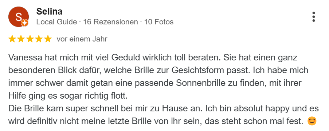Click the 16 Rezensionen text
The width and height of the screenshot is (329, 131).
pos(110,22)
